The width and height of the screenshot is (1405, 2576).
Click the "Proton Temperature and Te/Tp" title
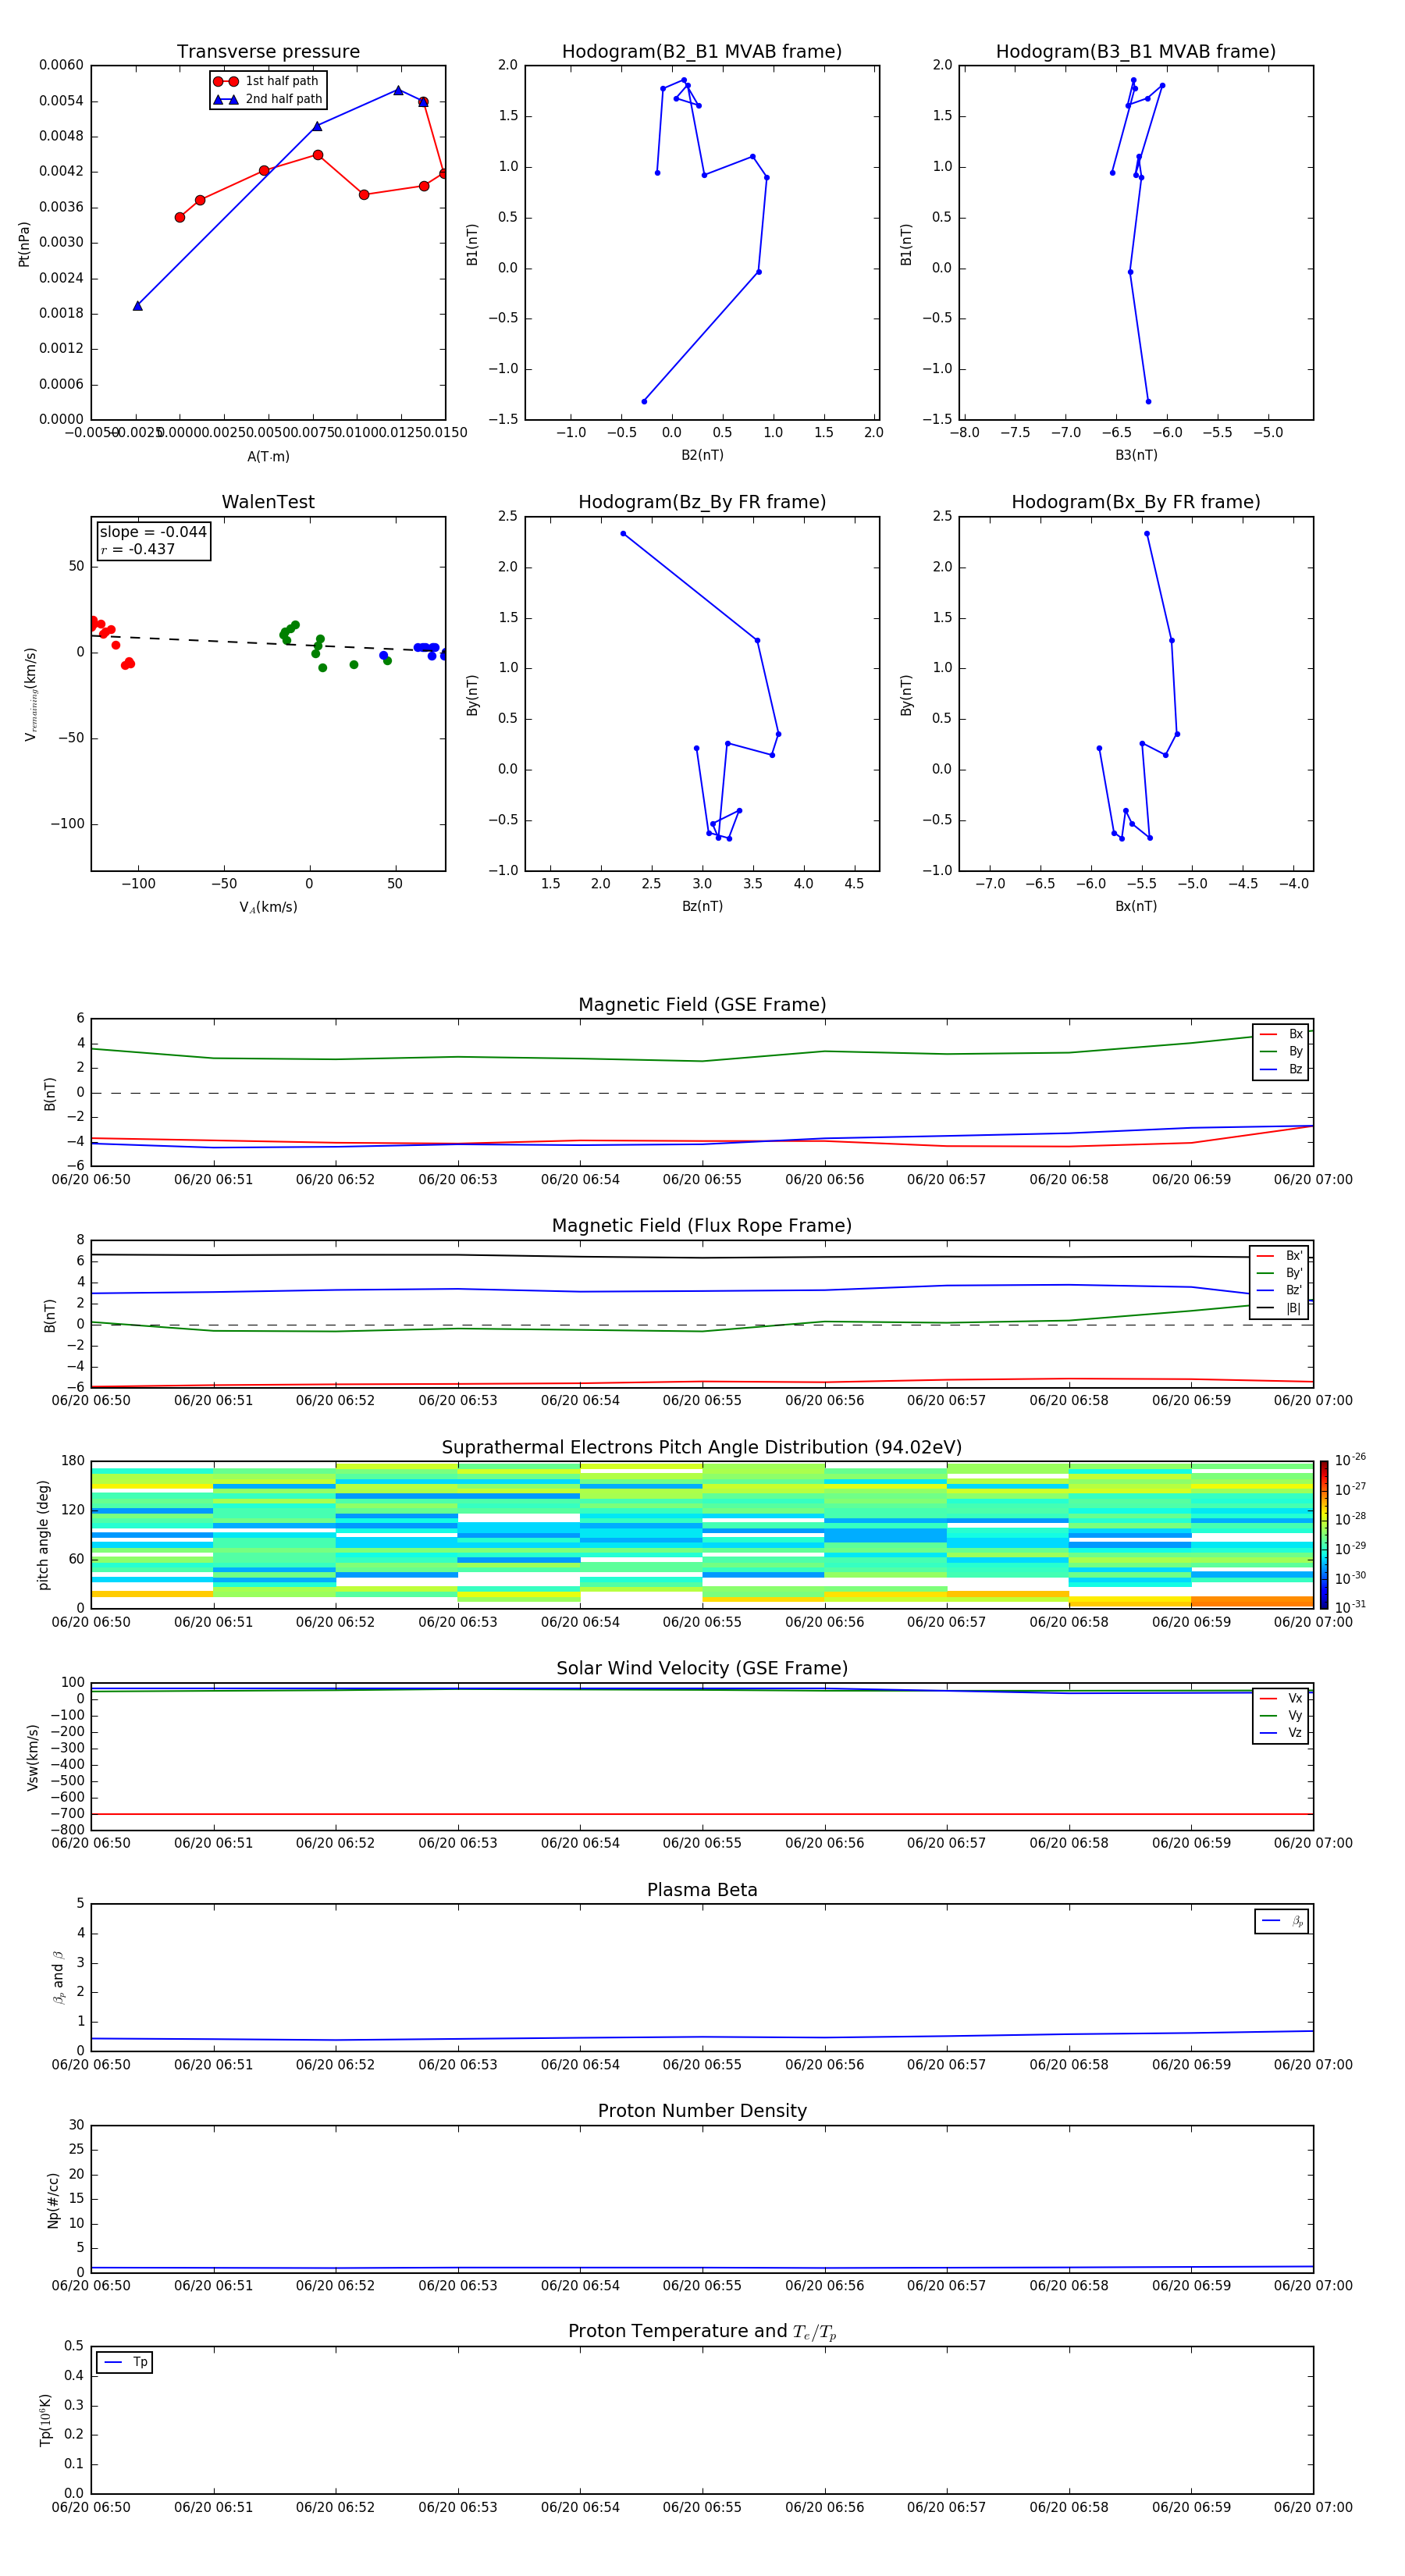pyautogui.click(x=702, y=2332)
